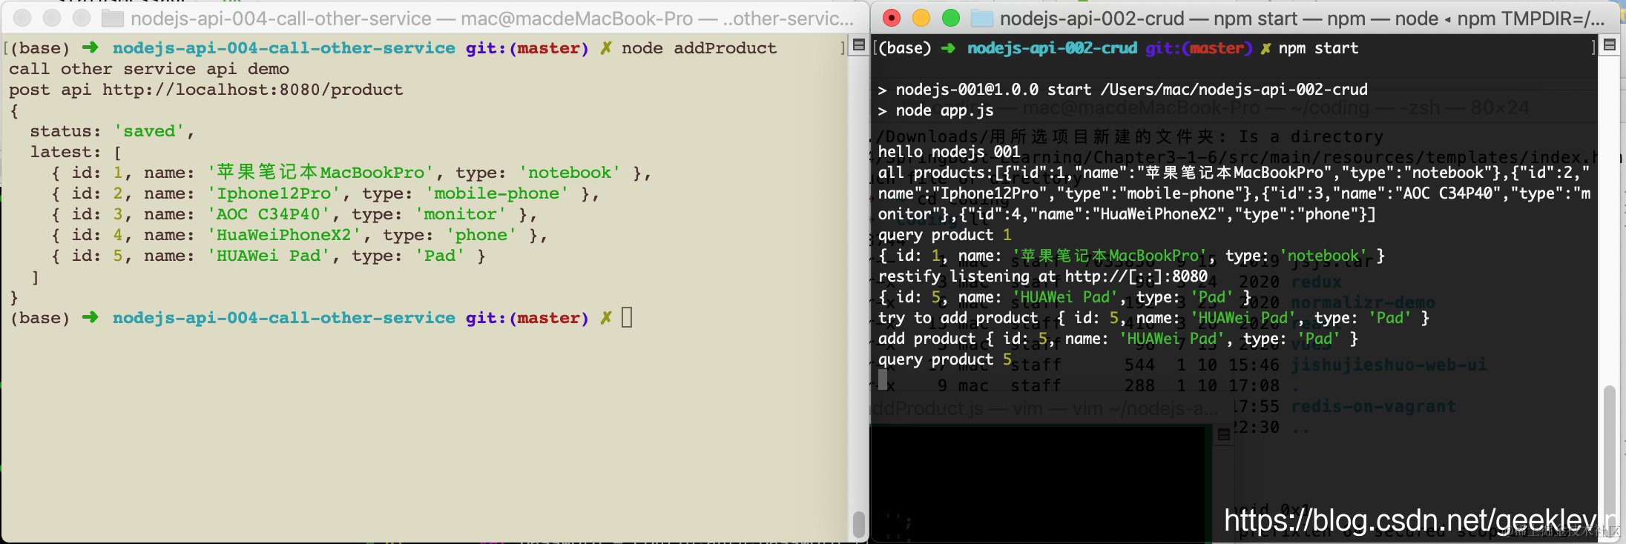The image size is (1626, 544).
Task: Click the 'add product { id: 5' line
Action: point(1118,339)
